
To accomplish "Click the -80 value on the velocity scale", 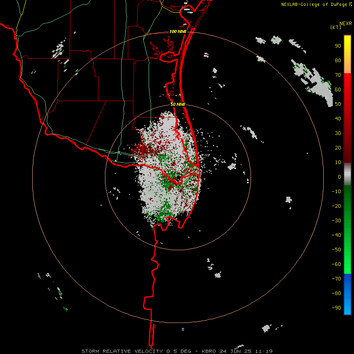I will pos(336,293).
